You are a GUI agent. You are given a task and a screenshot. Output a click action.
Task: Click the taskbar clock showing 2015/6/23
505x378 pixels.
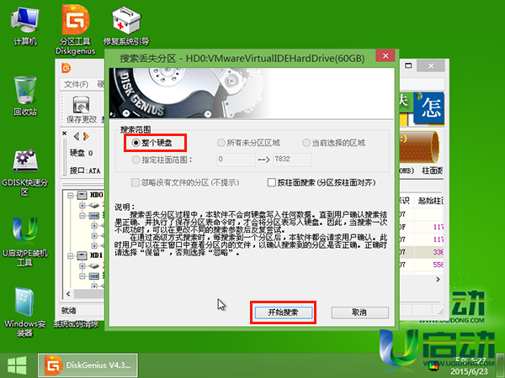pos(470,366)
